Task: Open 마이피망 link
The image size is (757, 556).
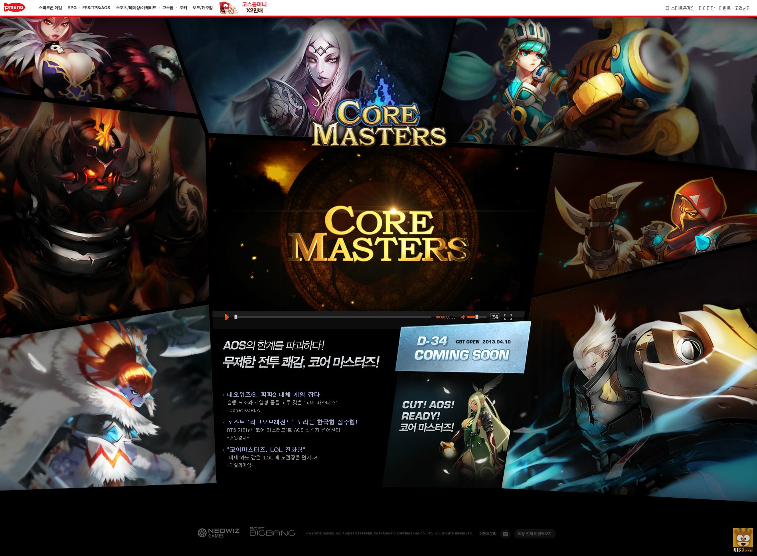Action: [x=707, y=8]
